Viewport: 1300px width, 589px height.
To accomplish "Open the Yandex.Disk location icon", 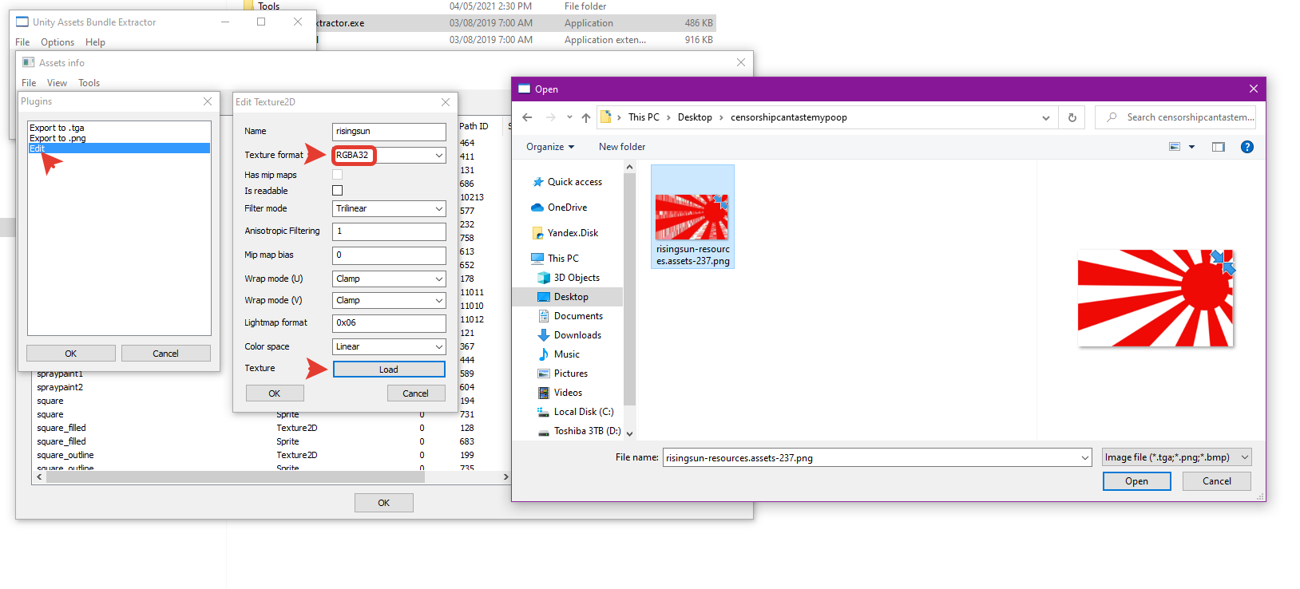I will click(538, 233).
